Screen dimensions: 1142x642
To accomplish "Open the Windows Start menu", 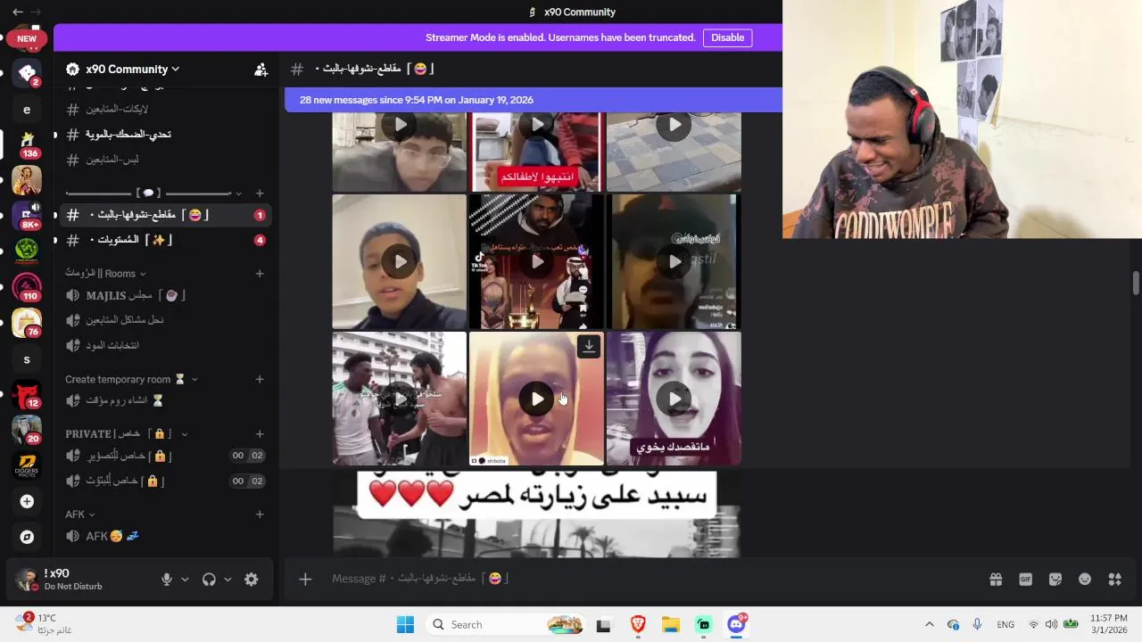I will (405, 625).
